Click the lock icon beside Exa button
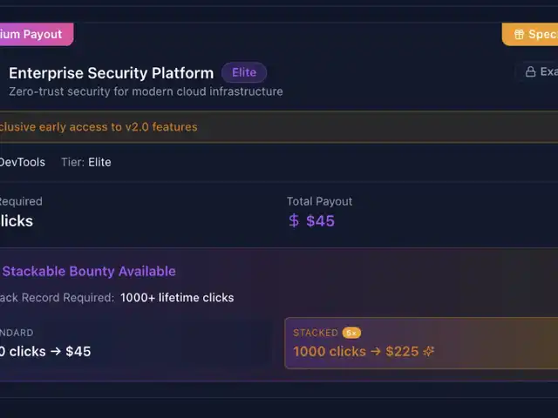 click(x=529, y=71)
